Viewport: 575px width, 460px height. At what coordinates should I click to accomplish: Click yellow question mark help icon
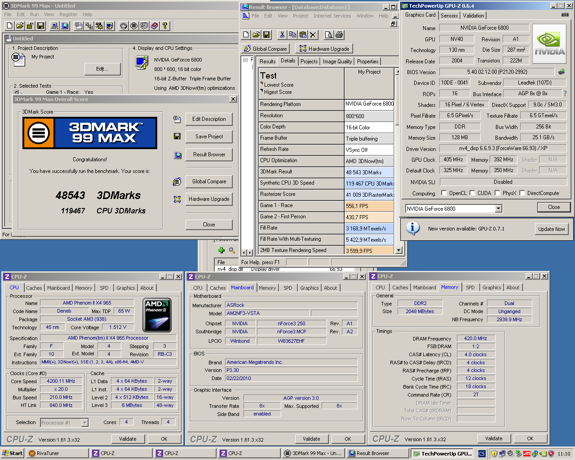(165, 26)
